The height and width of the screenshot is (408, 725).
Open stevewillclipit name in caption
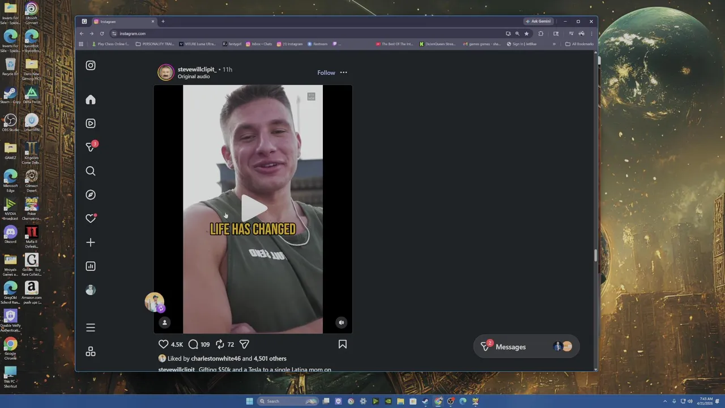click(177, 369)
